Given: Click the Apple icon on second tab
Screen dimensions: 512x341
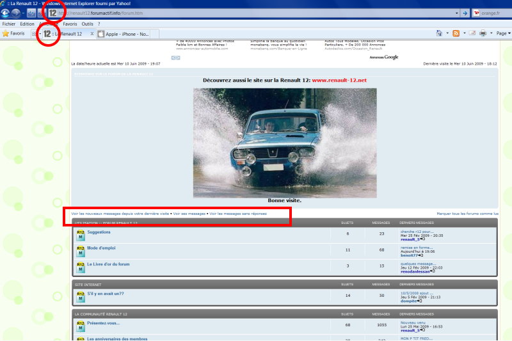Looking at the screenshot, I should [101, 34].
